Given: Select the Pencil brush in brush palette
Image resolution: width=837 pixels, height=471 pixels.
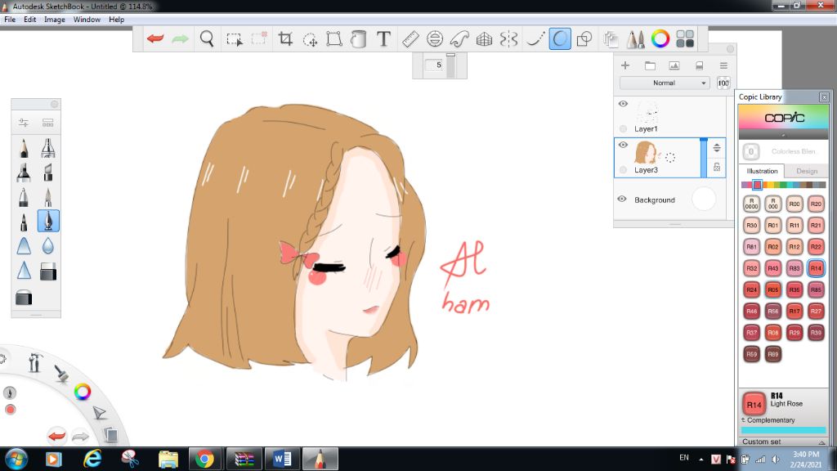Looking at the screenshot, I should [24, 148].
